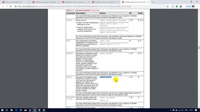This screenshot has width=200, height=112.
Task: Click the 'sadmin config export filename' text
Action: 113,20
